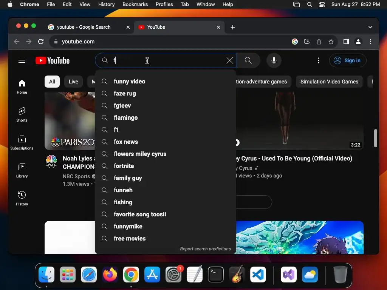Open 'Used To Be Young' video title
Screen dimensions: 387x290
coord(294,158)
